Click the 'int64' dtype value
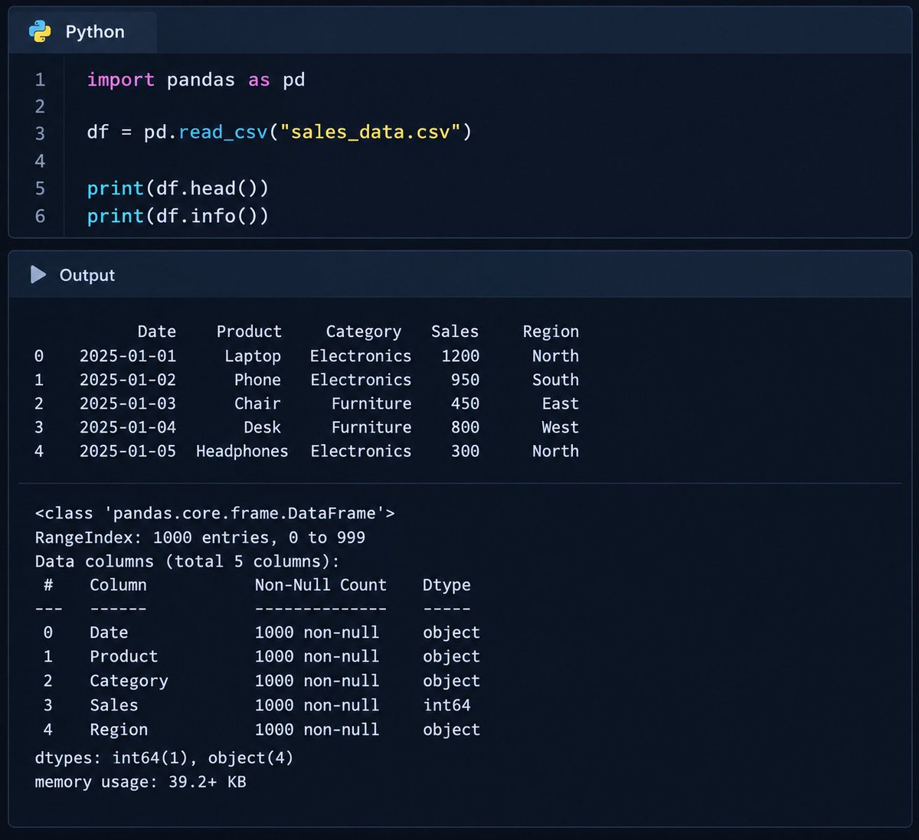 tap(446, 705)
